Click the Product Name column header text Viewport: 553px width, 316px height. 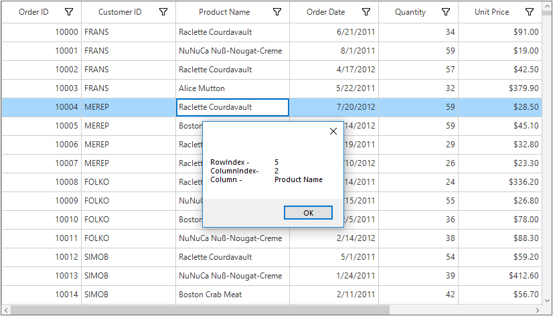tap(224, 12)
